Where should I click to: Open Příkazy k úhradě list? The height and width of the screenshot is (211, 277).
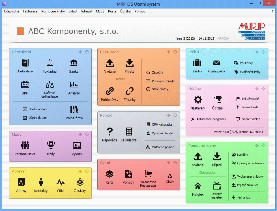pyautogui.click(x=160, y=81)
